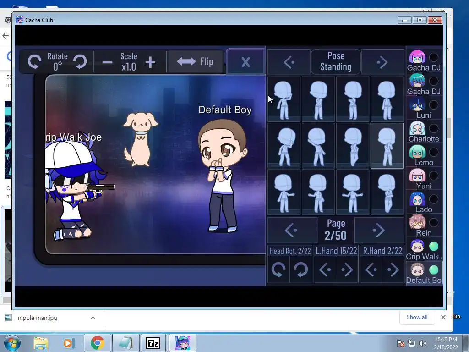The height and width of the screenshot is (352, 469).
Task: Previous left hand option under L.Hand
Action: (x=325, y=269)
